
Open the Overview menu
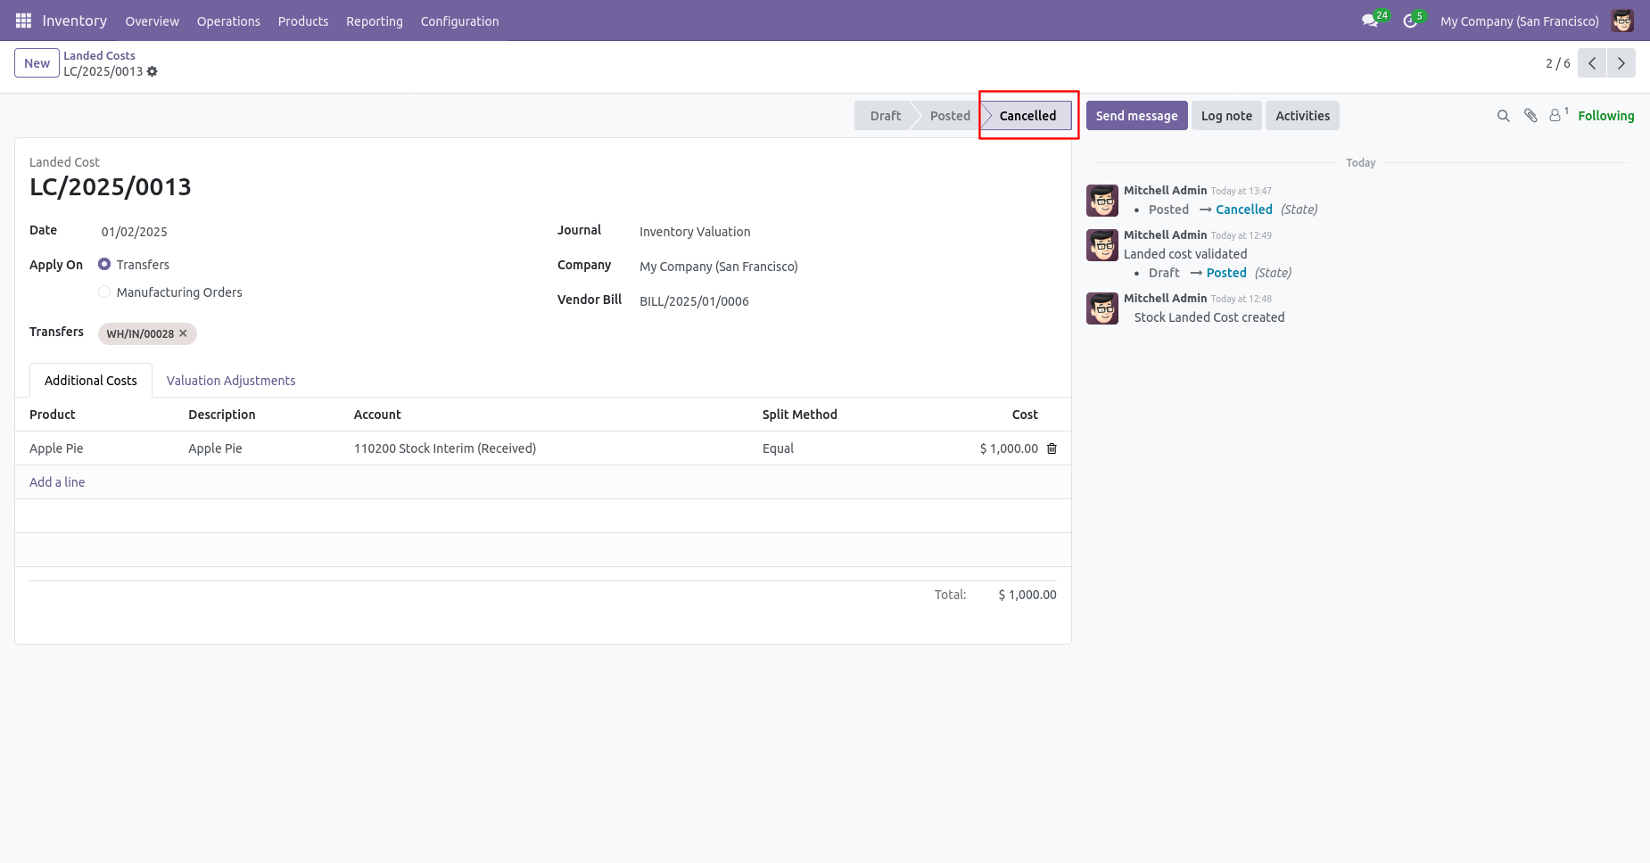[x=152, y=21]
